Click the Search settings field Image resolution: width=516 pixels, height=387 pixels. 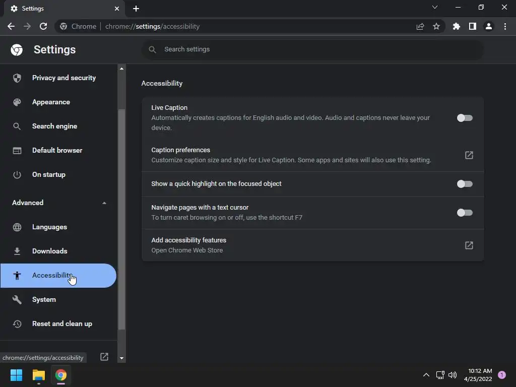pyautogui.click(x=312, y=49)
